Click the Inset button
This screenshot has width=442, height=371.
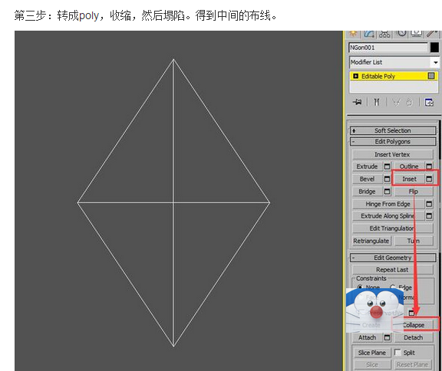[x=409, y=179]
